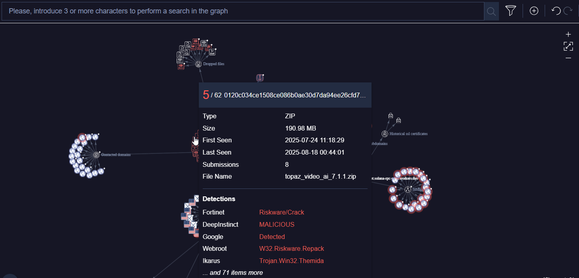Select the red ZIP file node
Screen dimensions: 579x278
[x=260, y=78]
